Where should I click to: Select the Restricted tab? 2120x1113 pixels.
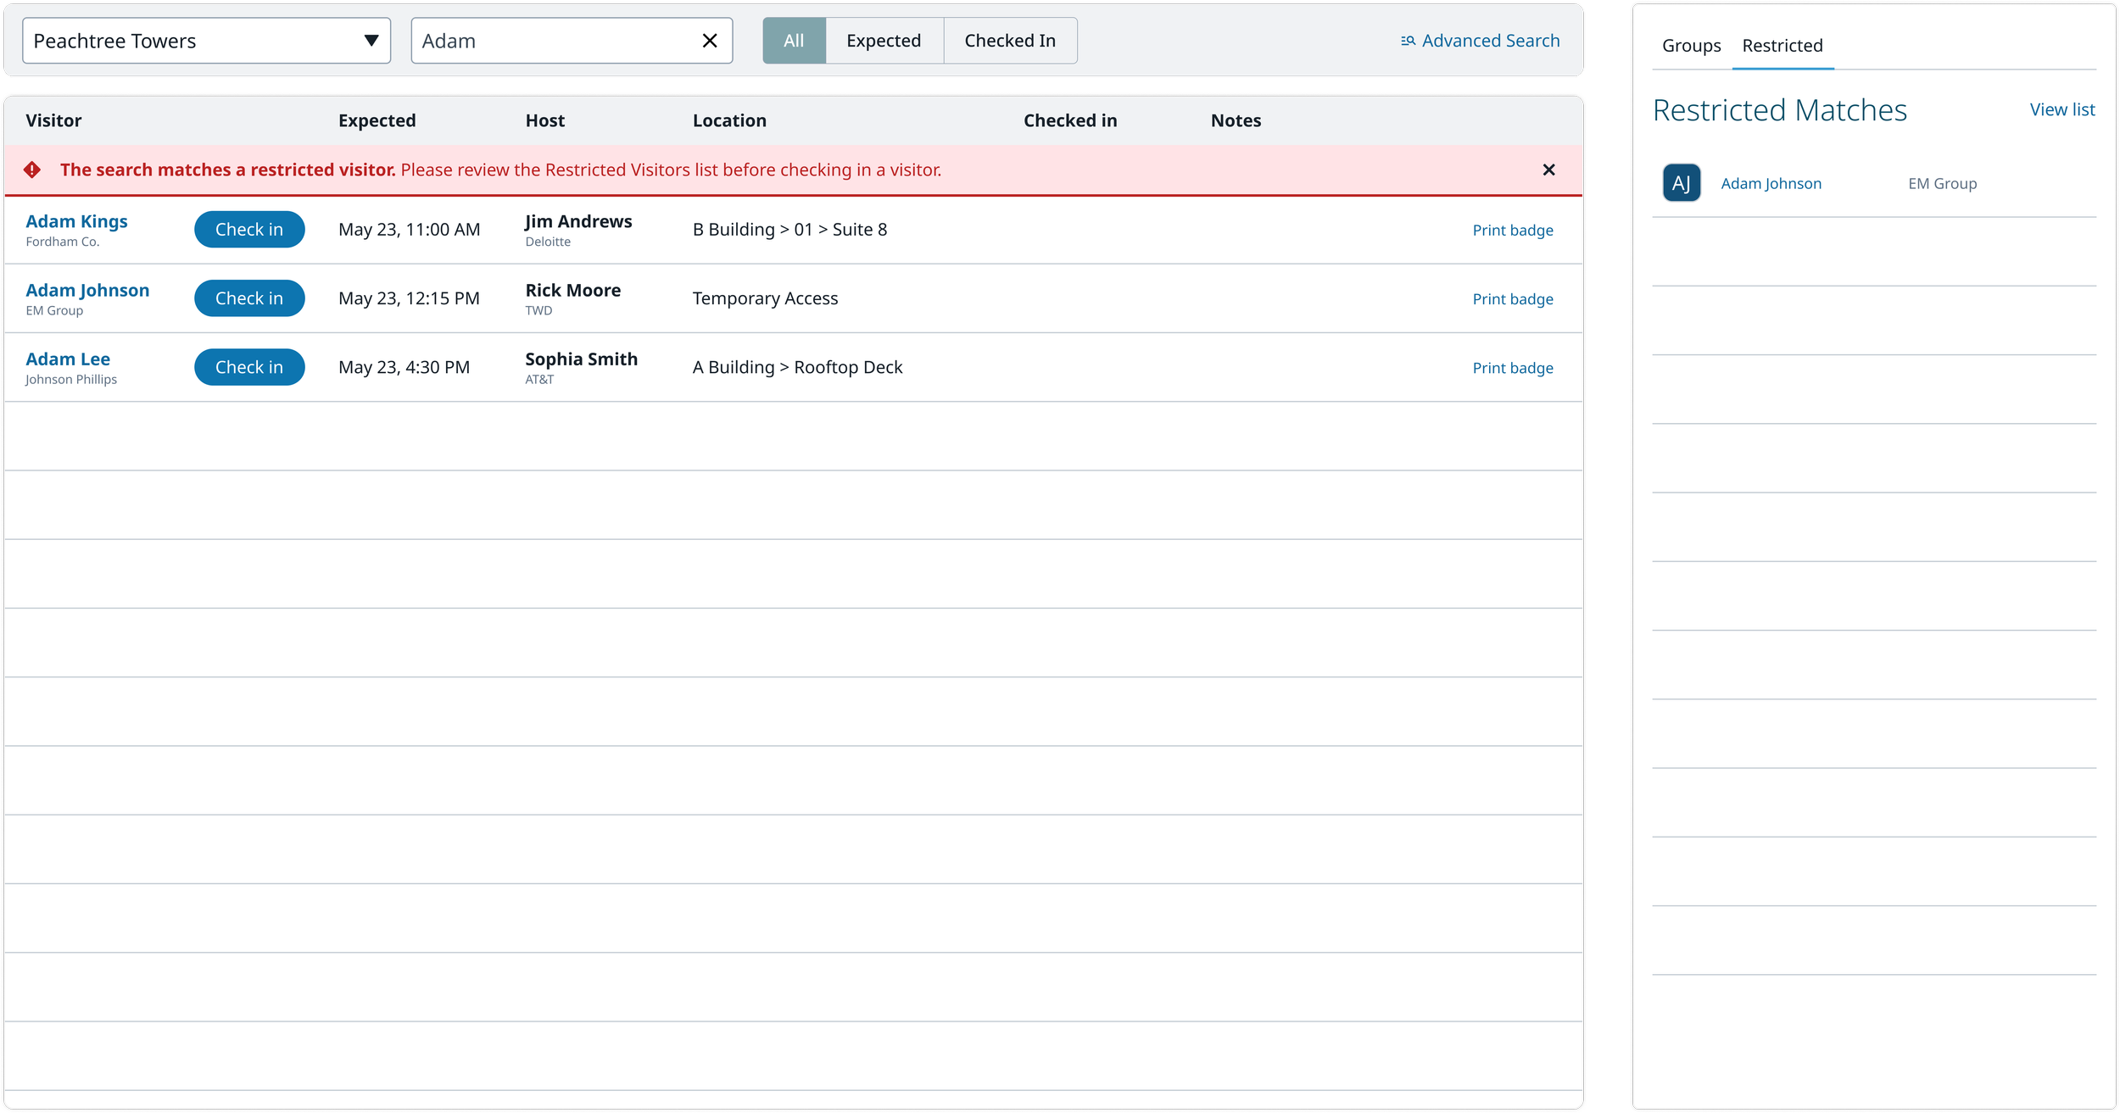click(1782, 46)
